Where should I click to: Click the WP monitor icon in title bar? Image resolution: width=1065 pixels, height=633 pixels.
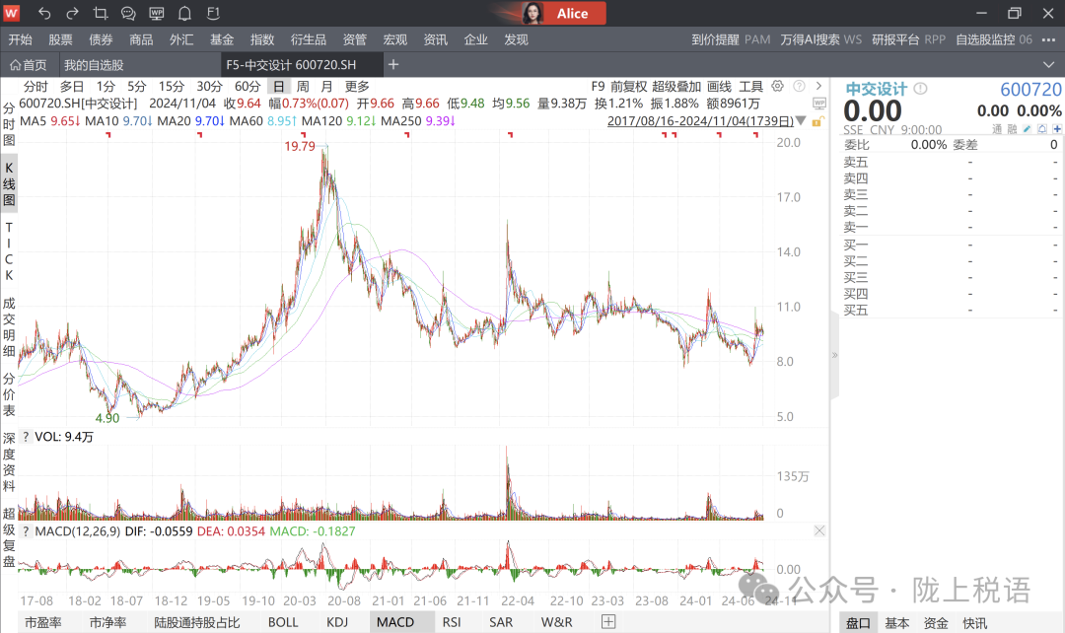tap(156, 13)
